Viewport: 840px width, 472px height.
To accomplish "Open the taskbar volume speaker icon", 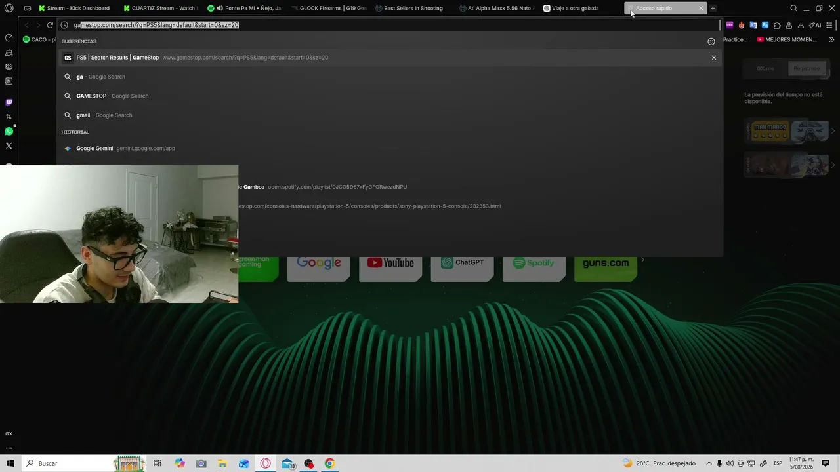I will (x=730, y=463).
